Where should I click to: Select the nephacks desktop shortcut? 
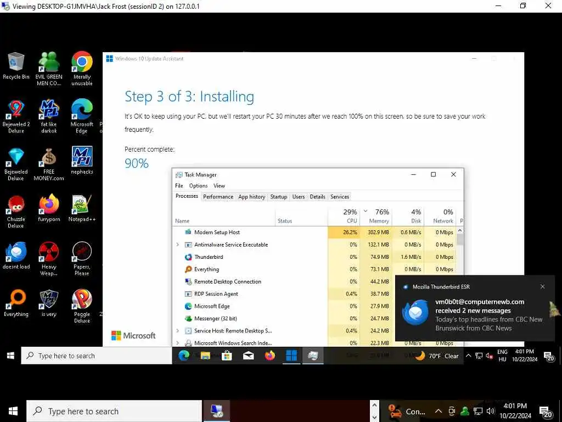click(82, 160)
